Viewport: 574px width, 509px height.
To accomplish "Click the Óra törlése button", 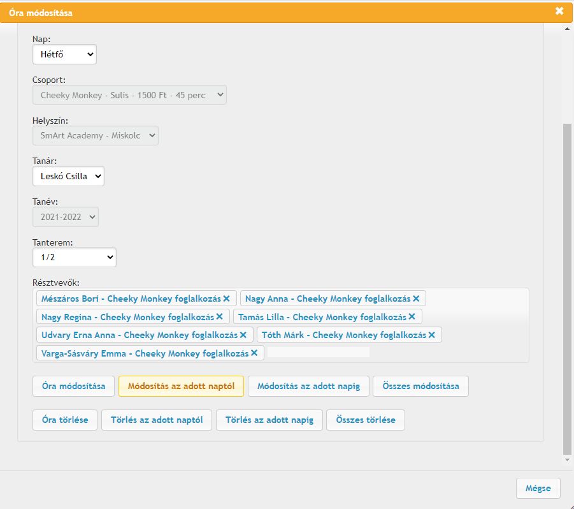I will pyautogui.click(x=64, y=420).
